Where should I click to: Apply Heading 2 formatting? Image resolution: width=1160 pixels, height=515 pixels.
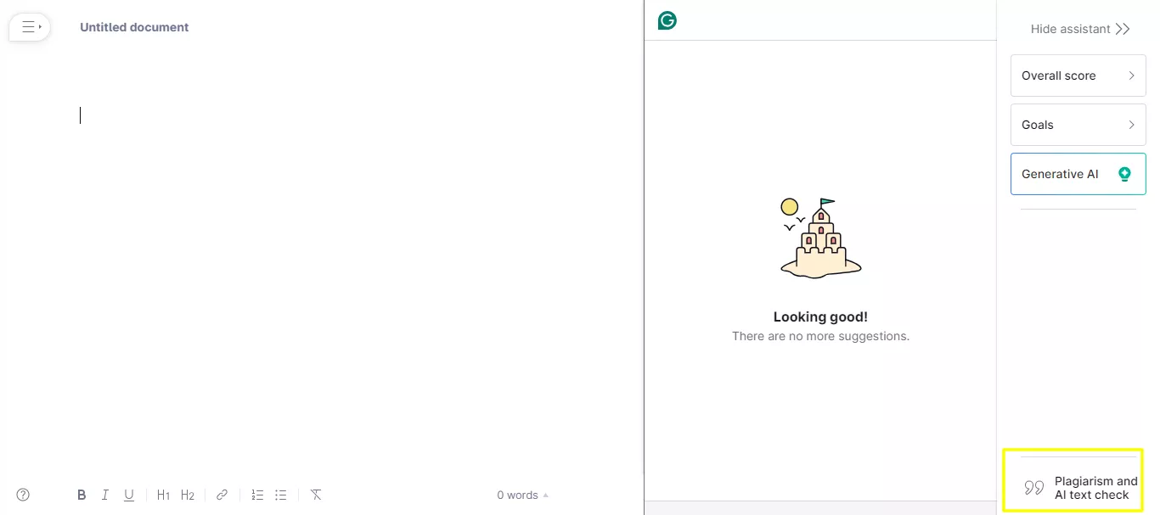click(x=187, y=495)
